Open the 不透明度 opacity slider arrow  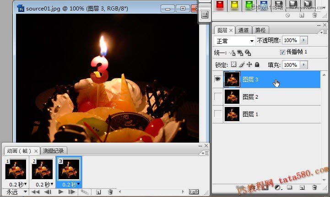(304, 40)
